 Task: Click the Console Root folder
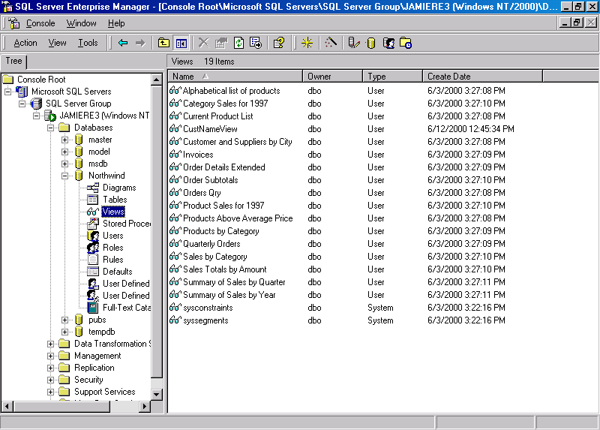coord(41,80)
